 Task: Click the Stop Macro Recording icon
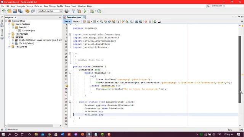[x=150, y=22]
